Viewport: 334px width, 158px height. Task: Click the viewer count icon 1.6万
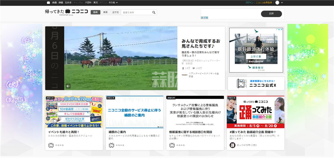(x=183, y=68)
